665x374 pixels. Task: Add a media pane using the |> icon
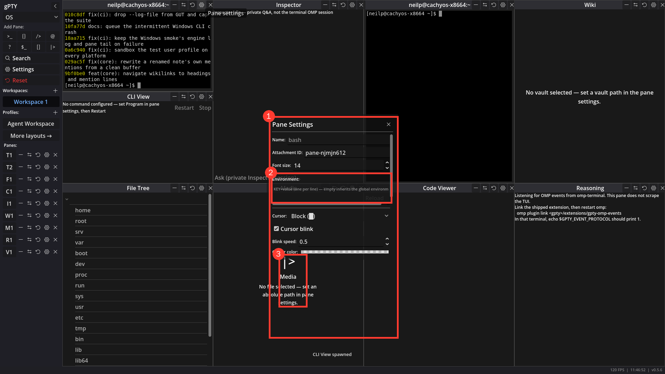click(x=53, y=47)
